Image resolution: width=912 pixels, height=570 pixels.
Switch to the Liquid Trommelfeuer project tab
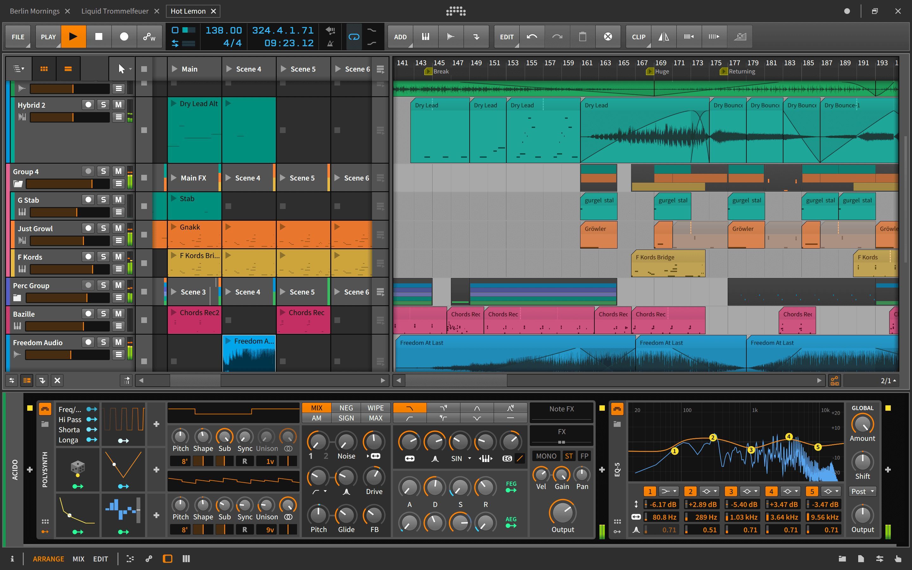tap(115, 11)
